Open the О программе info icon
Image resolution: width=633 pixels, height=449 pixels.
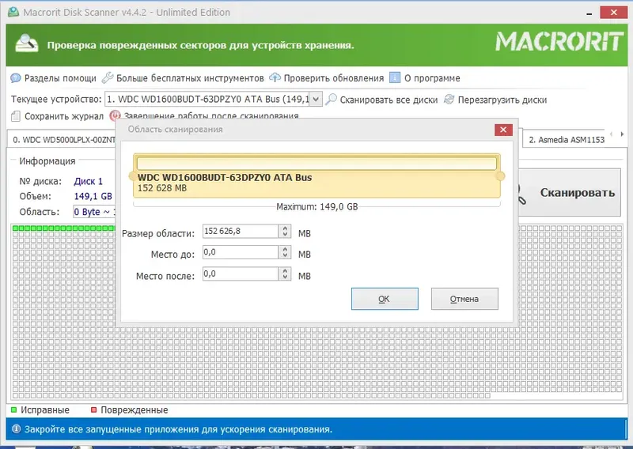pos(395,77)
